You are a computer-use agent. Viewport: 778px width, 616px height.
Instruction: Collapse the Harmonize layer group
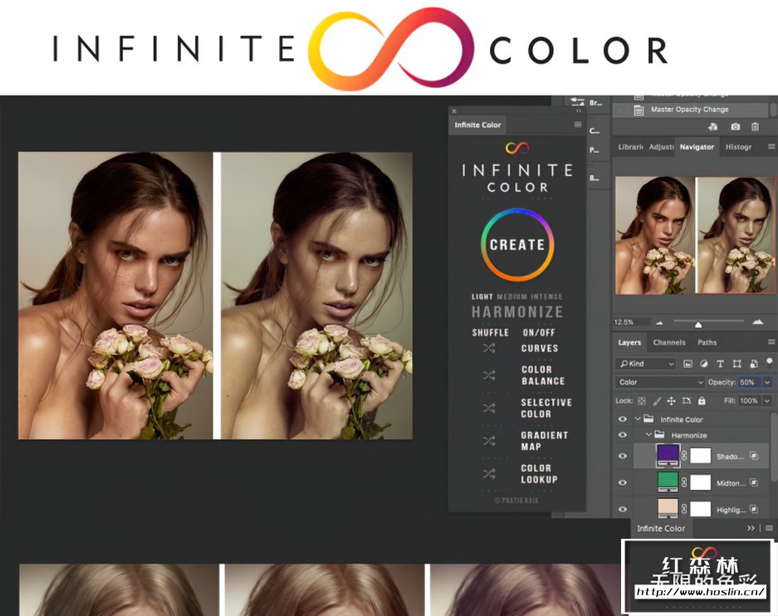[x=648, y=435]
